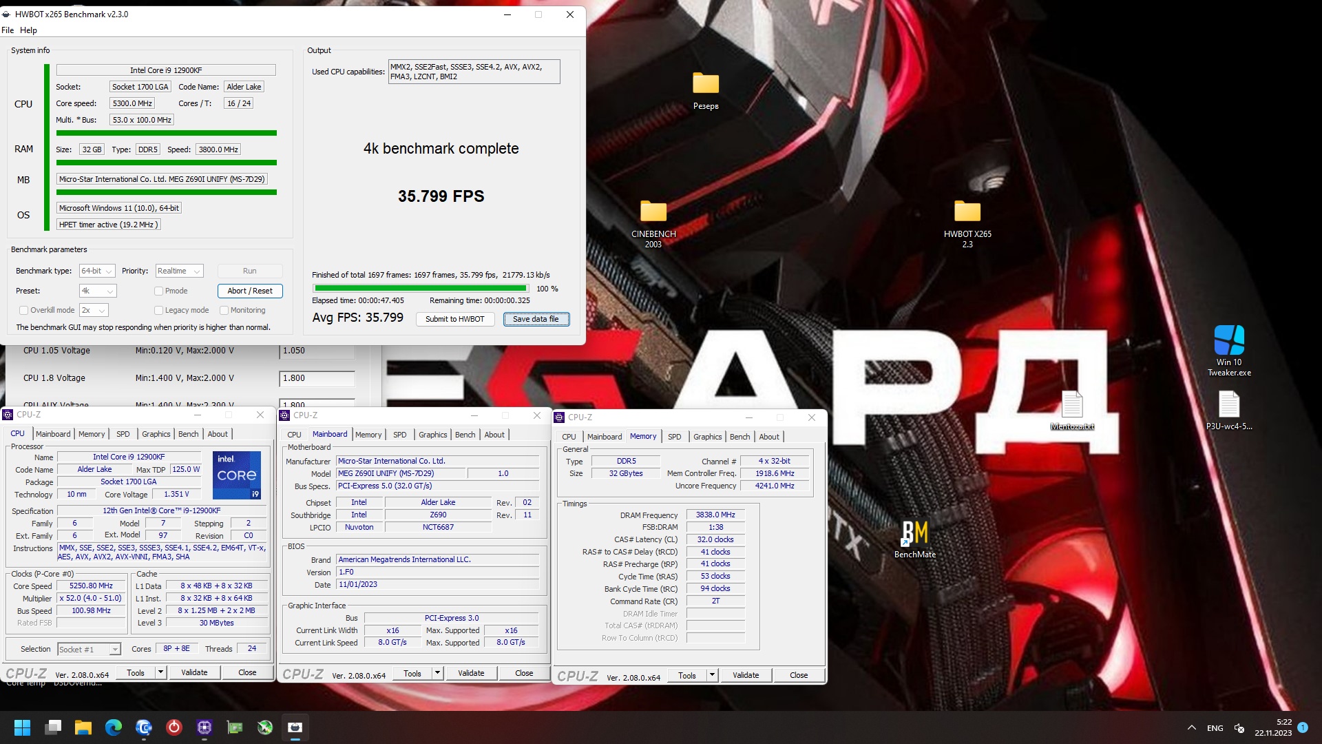
Task: Enable the Monitoring checkbox
Action: (x=224, y=311)
